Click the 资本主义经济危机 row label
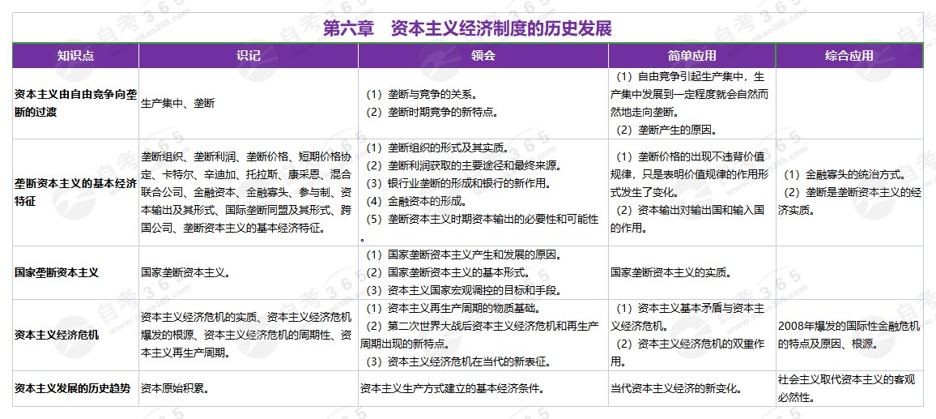The image size is (936, 419). pos(57,334)
